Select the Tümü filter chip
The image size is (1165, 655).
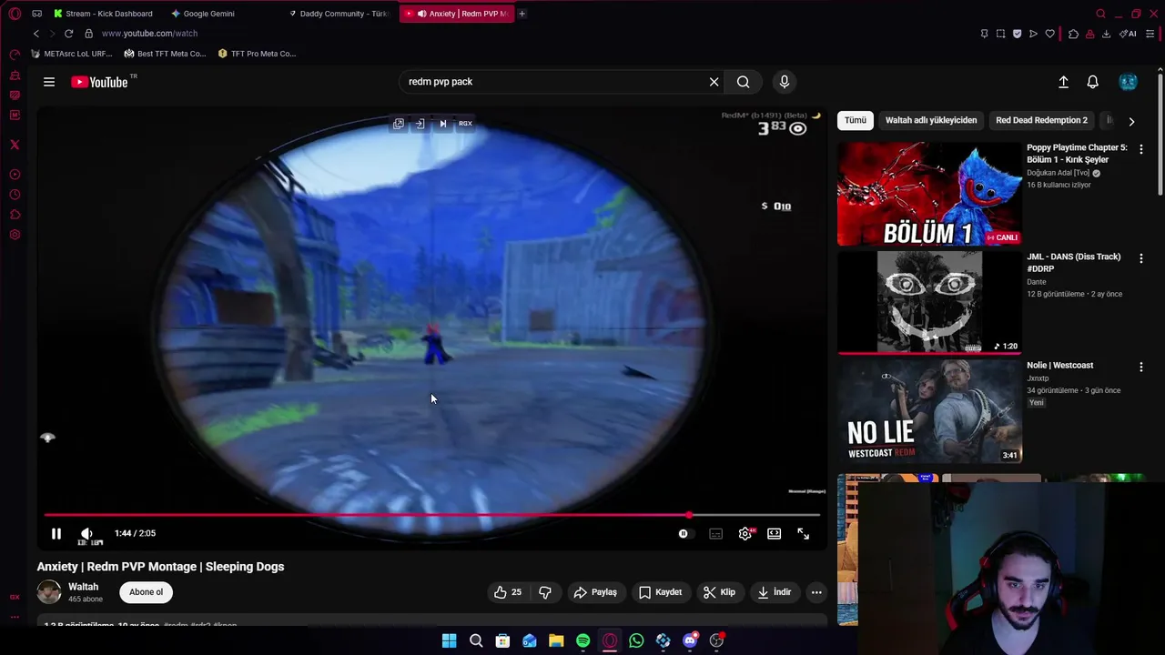click(856, 120)
